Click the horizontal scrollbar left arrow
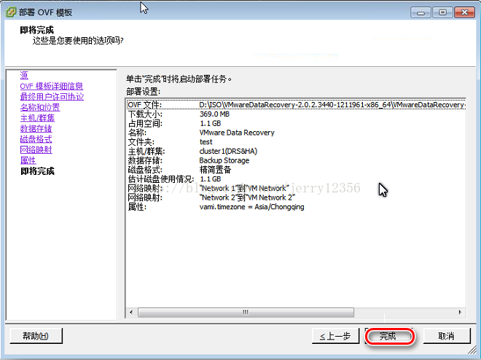This screenshot has height=360, width=481. [131, 312]
